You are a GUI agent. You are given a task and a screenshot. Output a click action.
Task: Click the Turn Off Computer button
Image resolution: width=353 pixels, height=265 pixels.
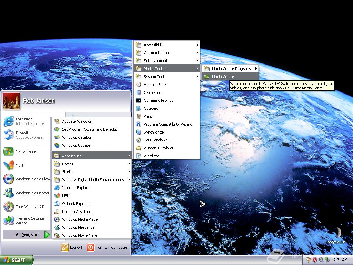coord(107,247)
